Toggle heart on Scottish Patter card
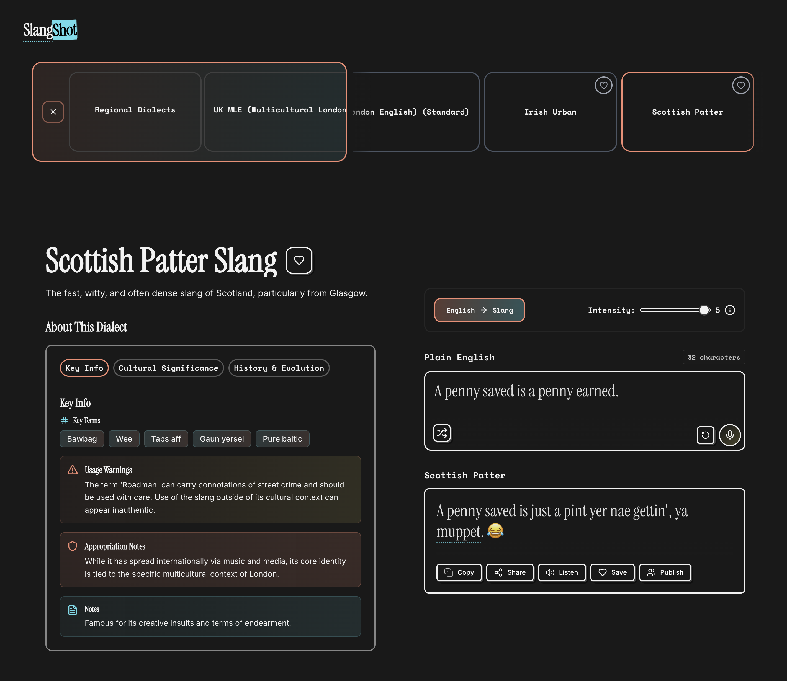The image size is (787, 681). pyautogui.click(x=741, y=85)
